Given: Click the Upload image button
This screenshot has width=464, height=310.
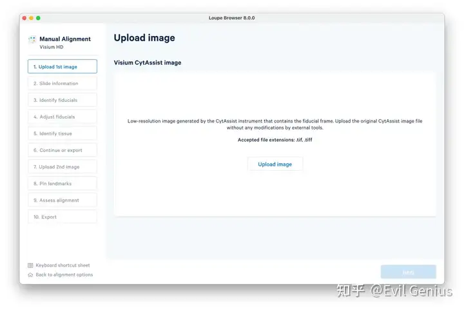Looking at the screenshot, I should click(275, 164).
